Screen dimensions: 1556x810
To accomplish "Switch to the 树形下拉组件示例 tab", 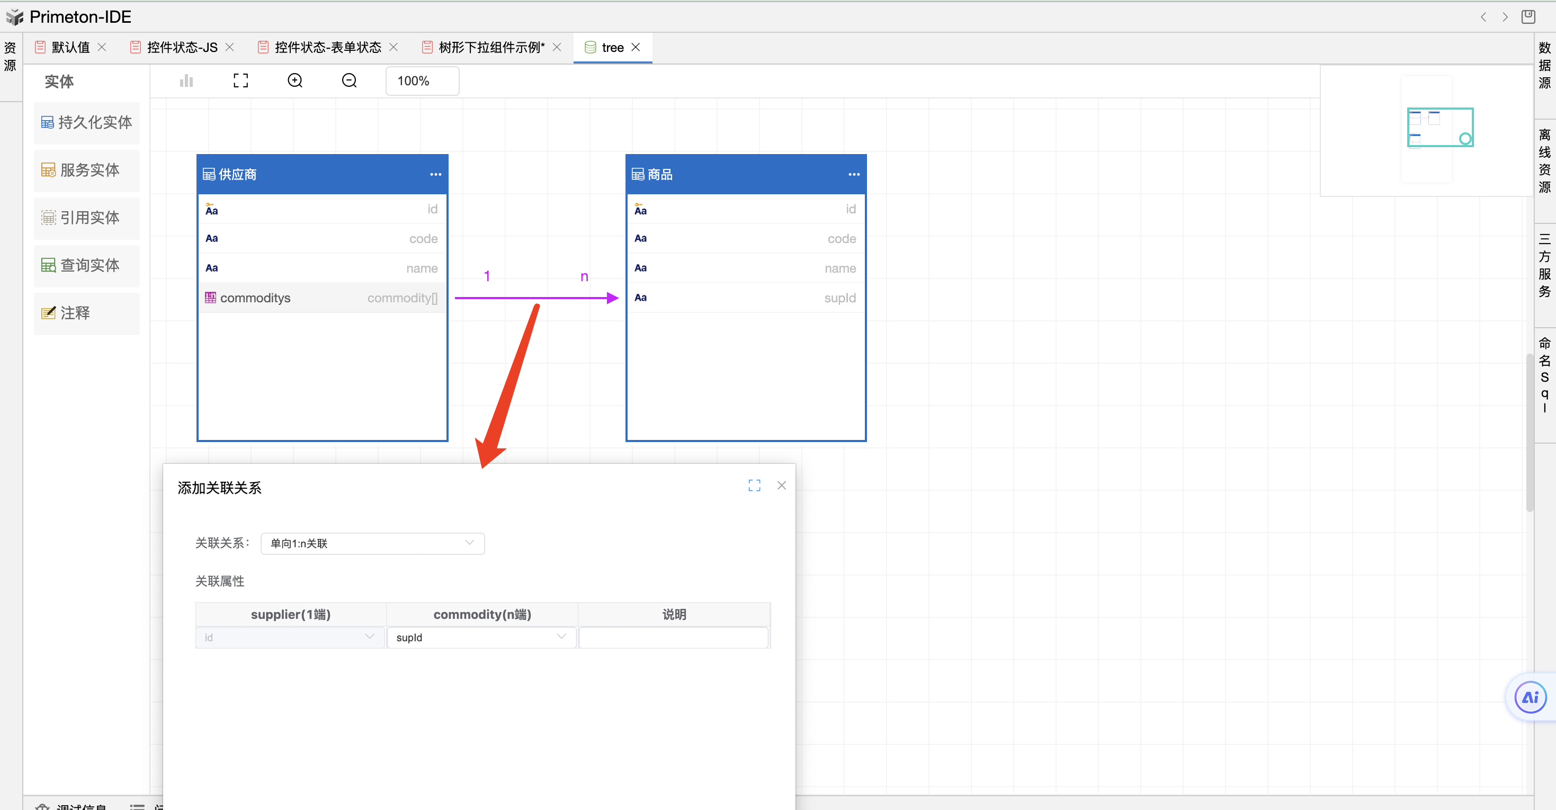I will 490,47.
